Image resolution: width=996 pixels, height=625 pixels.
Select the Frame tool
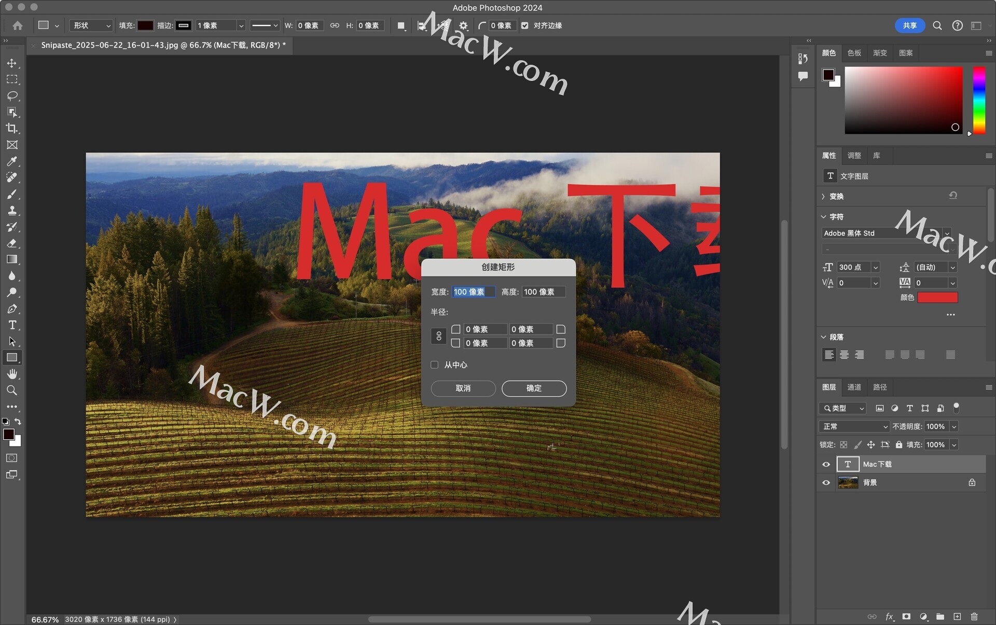click(12, 145)
